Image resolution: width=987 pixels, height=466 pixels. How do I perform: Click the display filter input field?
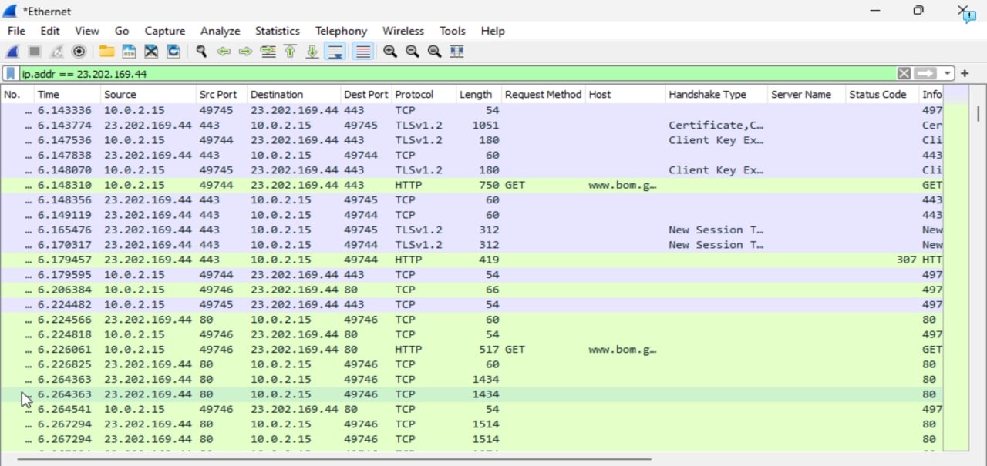tap(458, 74)
